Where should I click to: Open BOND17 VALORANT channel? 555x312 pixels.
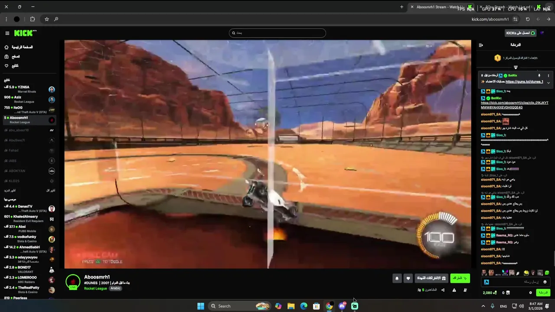(x=29, y=270)
